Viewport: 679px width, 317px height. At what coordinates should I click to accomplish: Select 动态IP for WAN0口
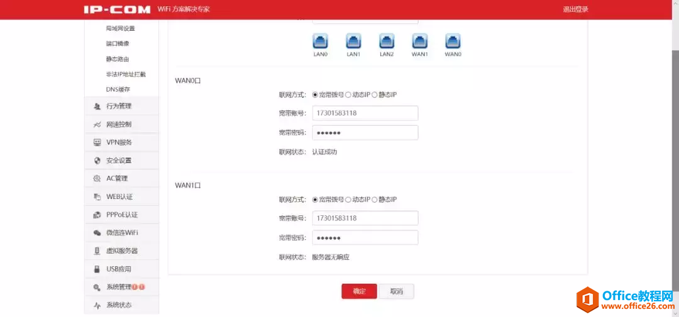[x=348, y=95]
